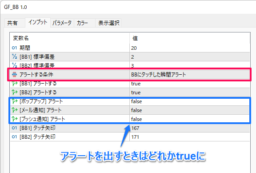Click the 変数名 column header
This screenshot has height=173, width=256.
70,38
